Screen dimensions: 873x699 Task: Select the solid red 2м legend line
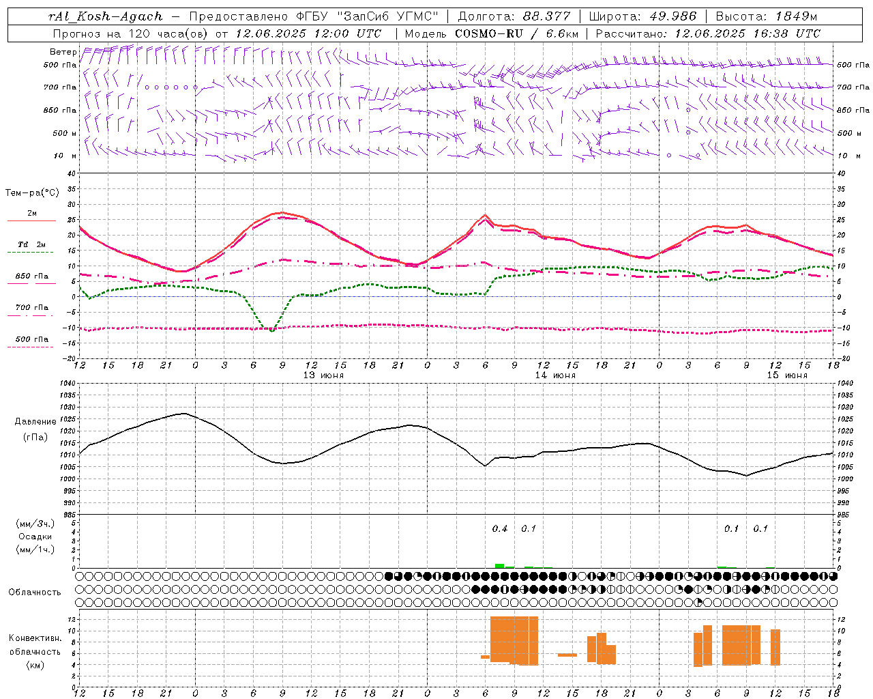tap(32, 220)
